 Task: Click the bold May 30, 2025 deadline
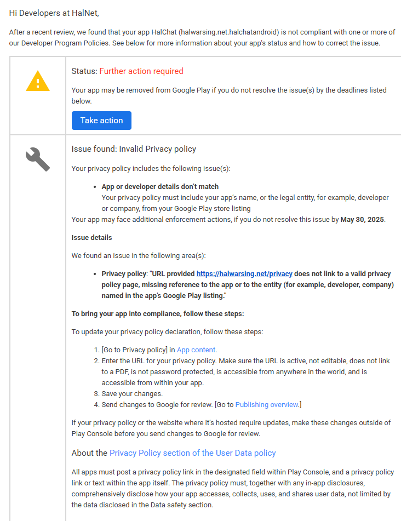(x=362, y=220)
